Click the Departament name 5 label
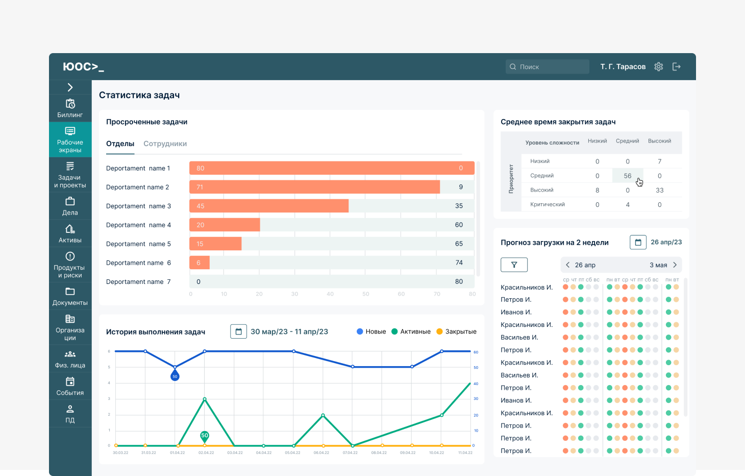Viewport: 745px width, 476px height. click(139, 244)
